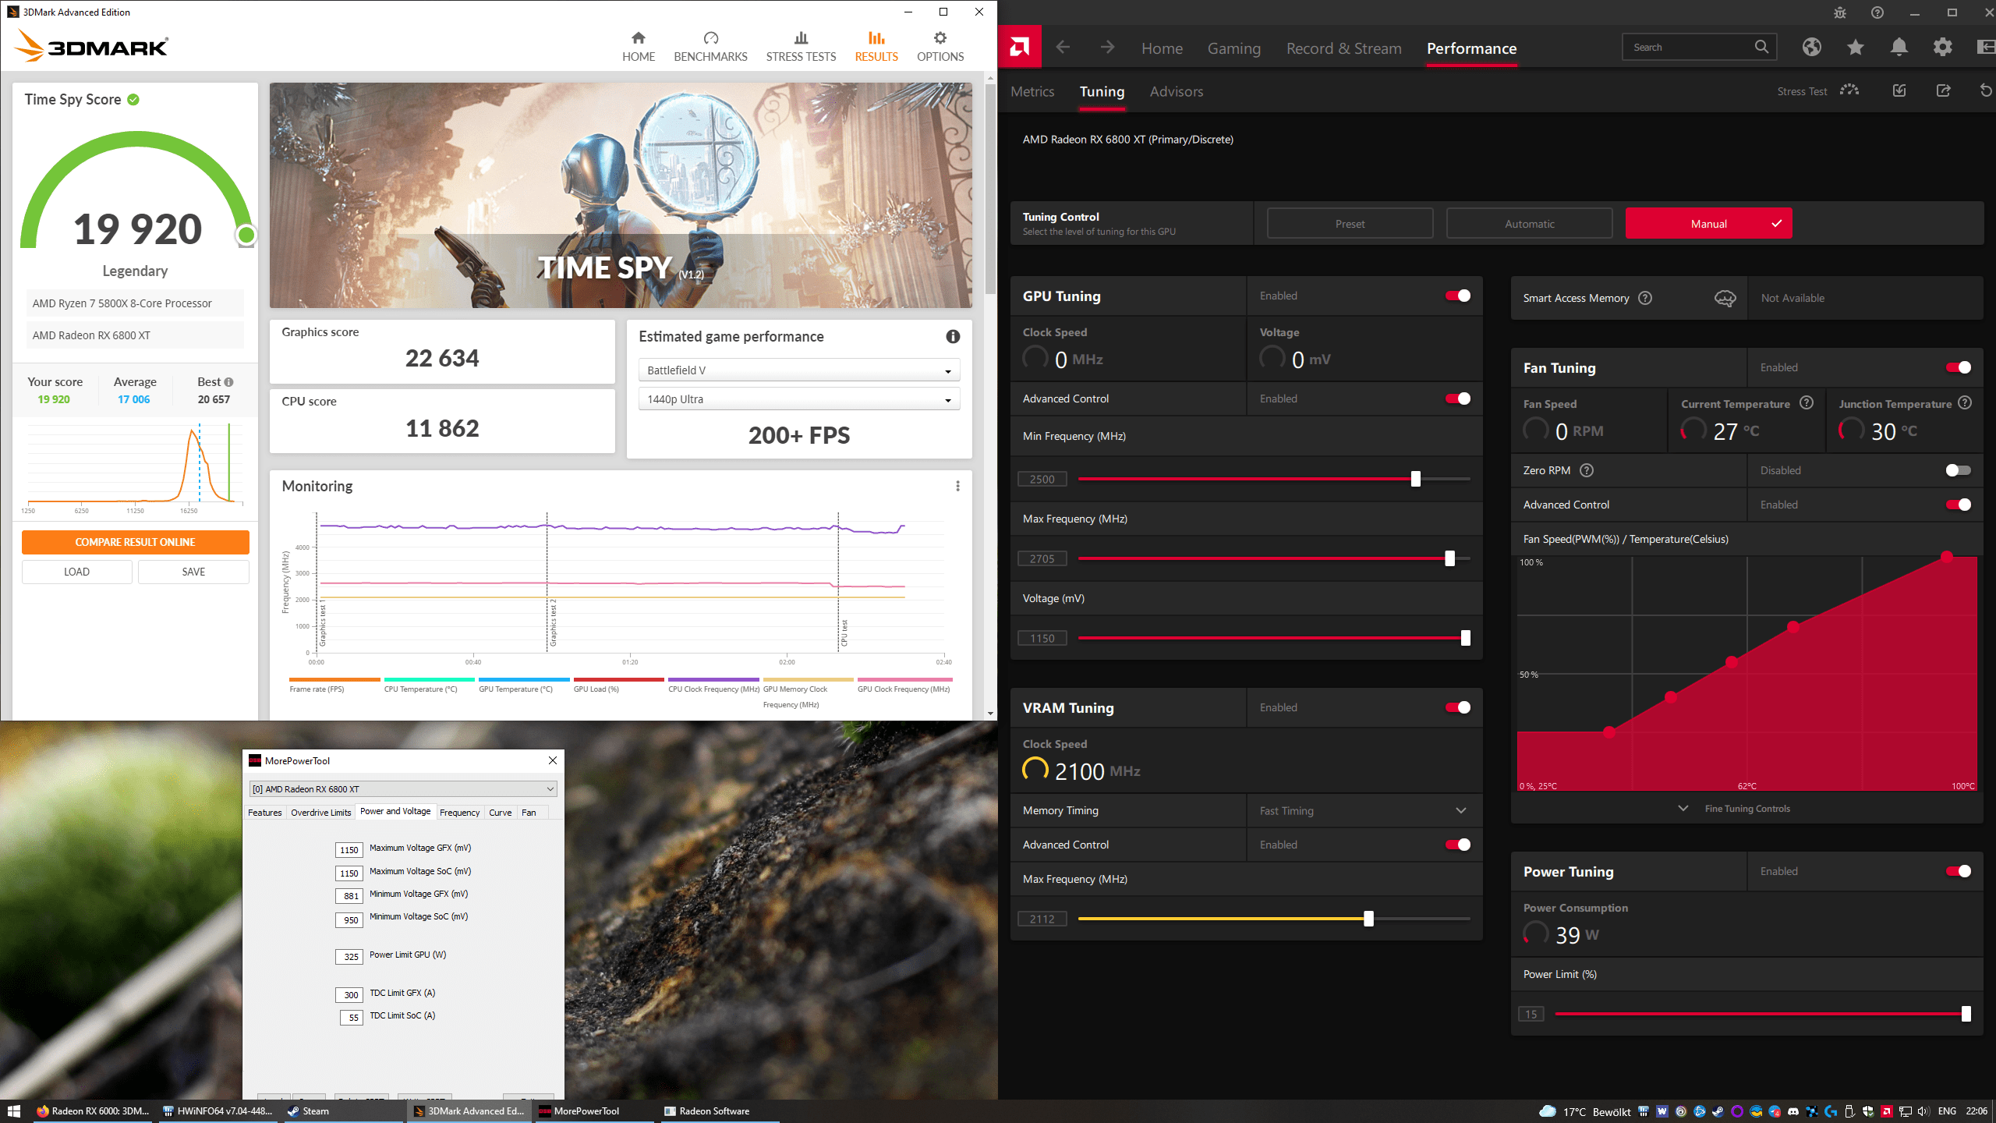Click the Estimated game performance info icon
The height and width of the screenshot is (1123, 1996).
coord(953,336)
